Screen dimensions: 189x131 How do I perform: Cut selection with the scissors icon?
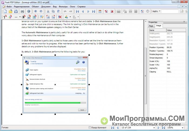[x=48, y=11]
